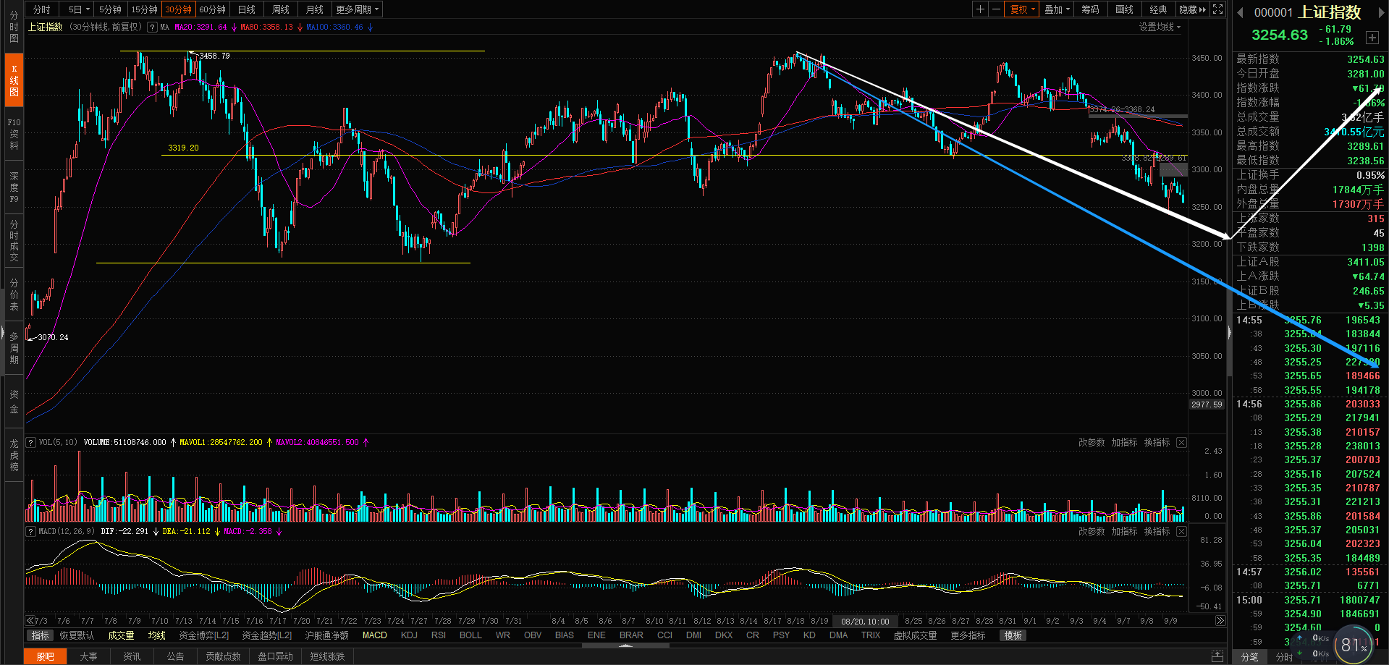Open the 资讯 bottom tab

coord(132,656)
